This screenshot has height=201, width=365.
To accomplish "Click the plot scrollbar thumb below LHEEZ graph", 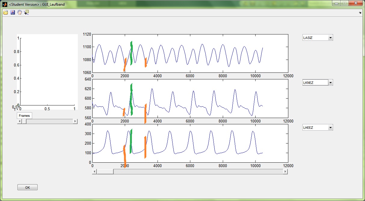I will click(105, 172).
